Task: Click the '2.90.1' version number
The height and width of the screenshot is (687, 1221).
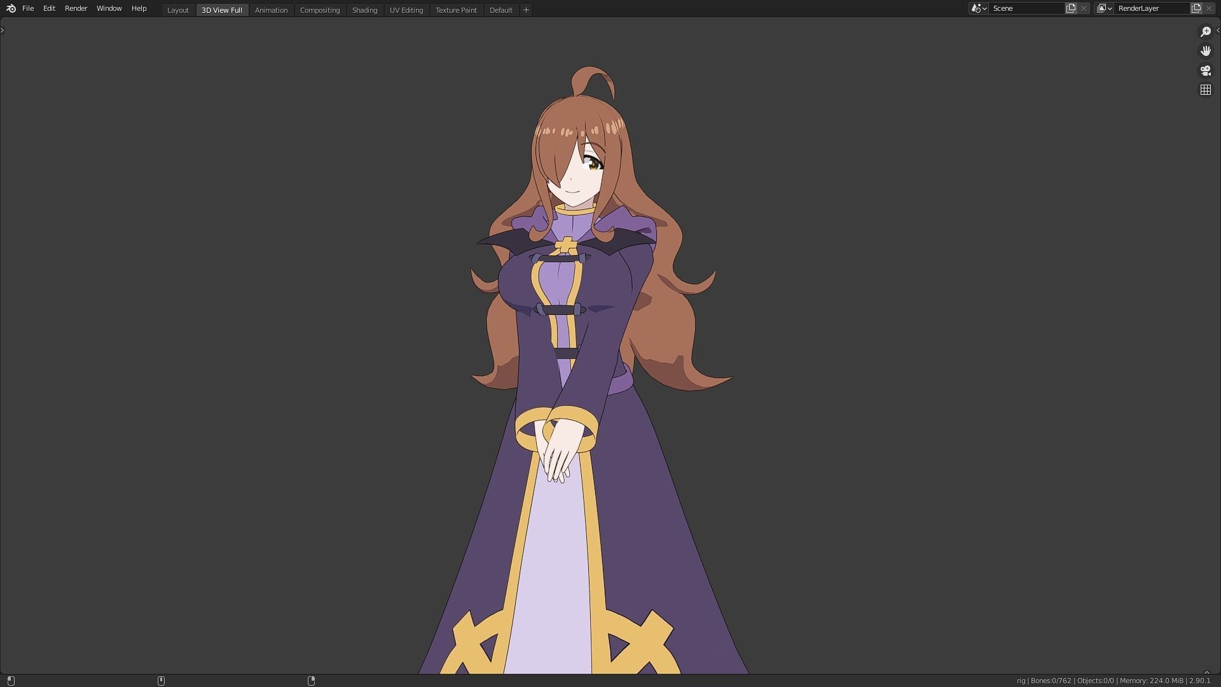Action: tap(1199, 681)
